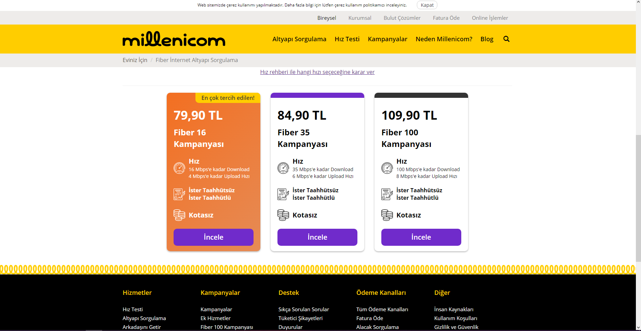
Task: Click the En çok tercih edilen! badge
Action: click(x=228, y=98)
